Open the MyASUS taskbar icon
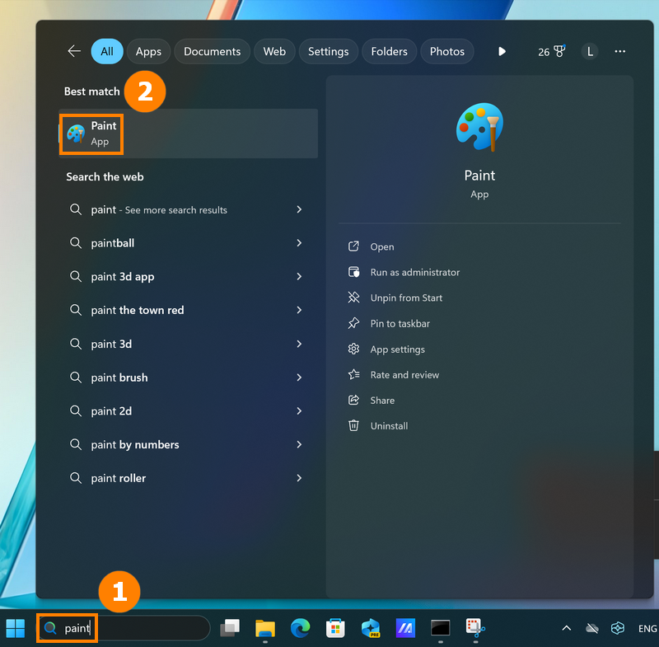The height and width of the screenshot is (647, 659). point(405,628)
